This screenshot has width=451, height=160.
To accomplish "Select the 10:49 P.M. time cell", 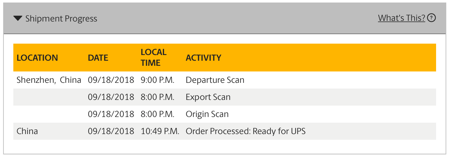I will click(160, 131).
